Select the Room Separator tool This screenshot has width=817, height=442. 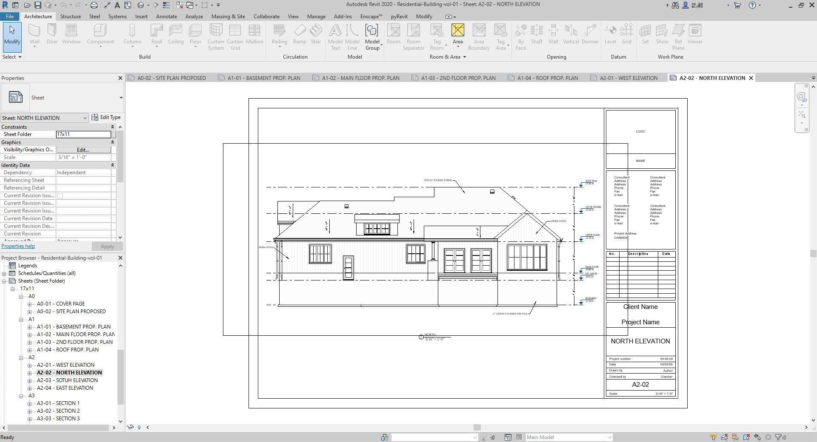tap(413, 37)
